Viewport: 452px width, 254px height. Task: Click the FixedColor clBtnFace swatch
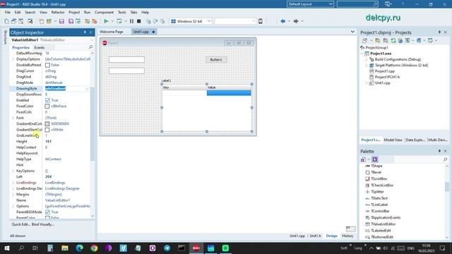(47, 107)
